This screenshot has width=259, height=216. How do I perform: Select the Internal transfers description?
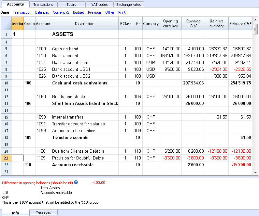pyautogui.click(x=85, y=117)
